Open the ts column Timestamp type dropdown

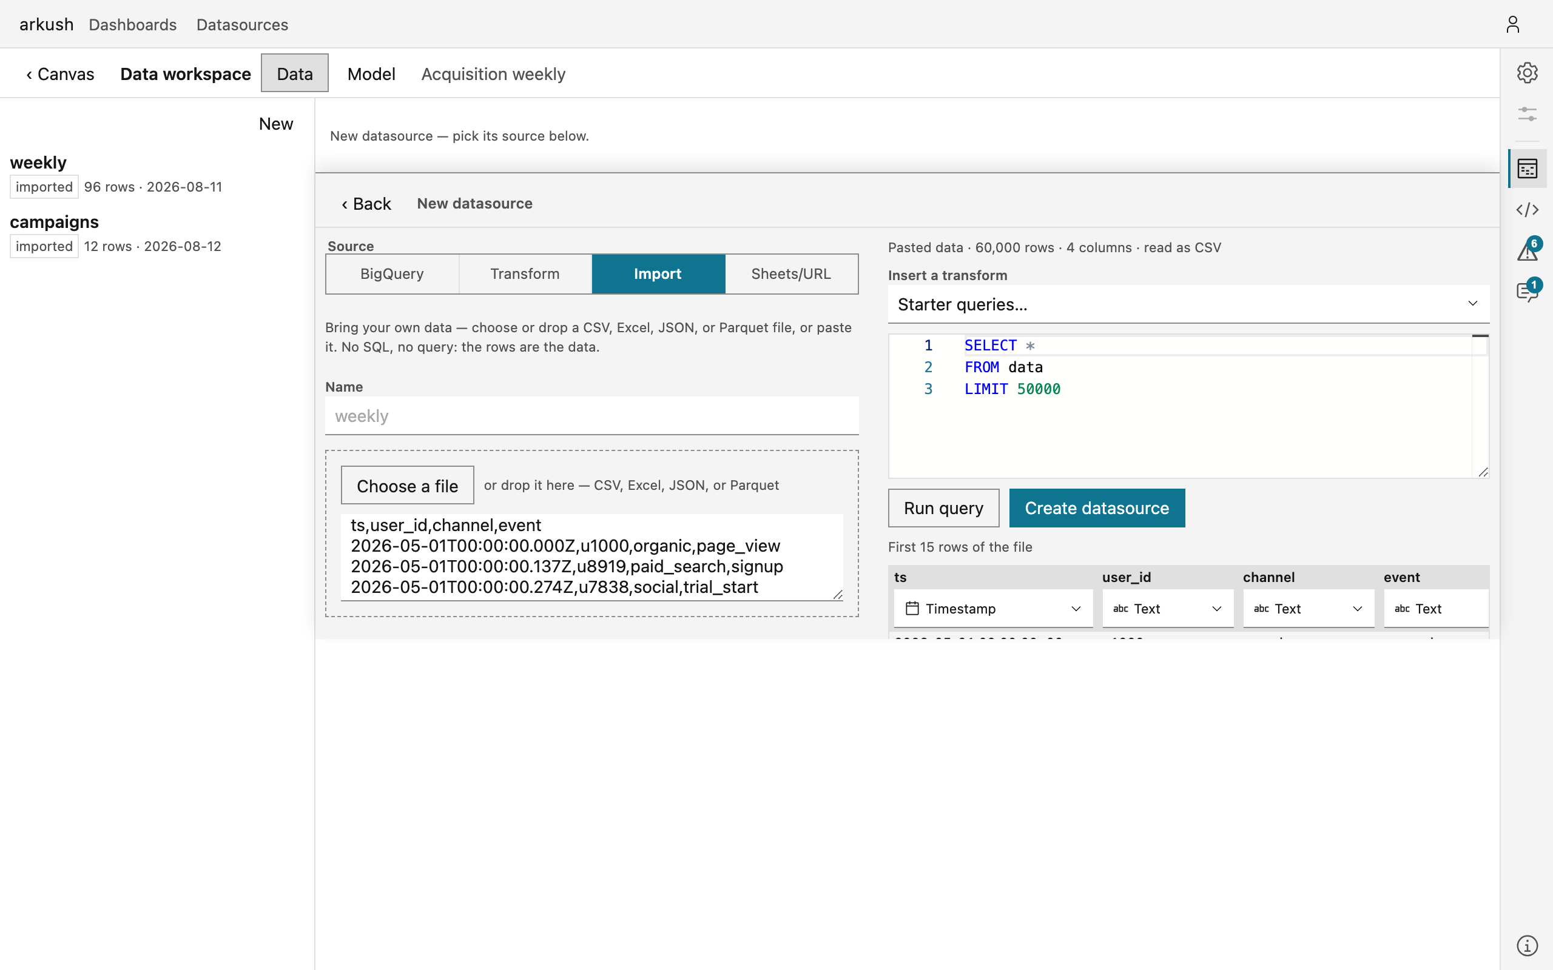[994, 608]
